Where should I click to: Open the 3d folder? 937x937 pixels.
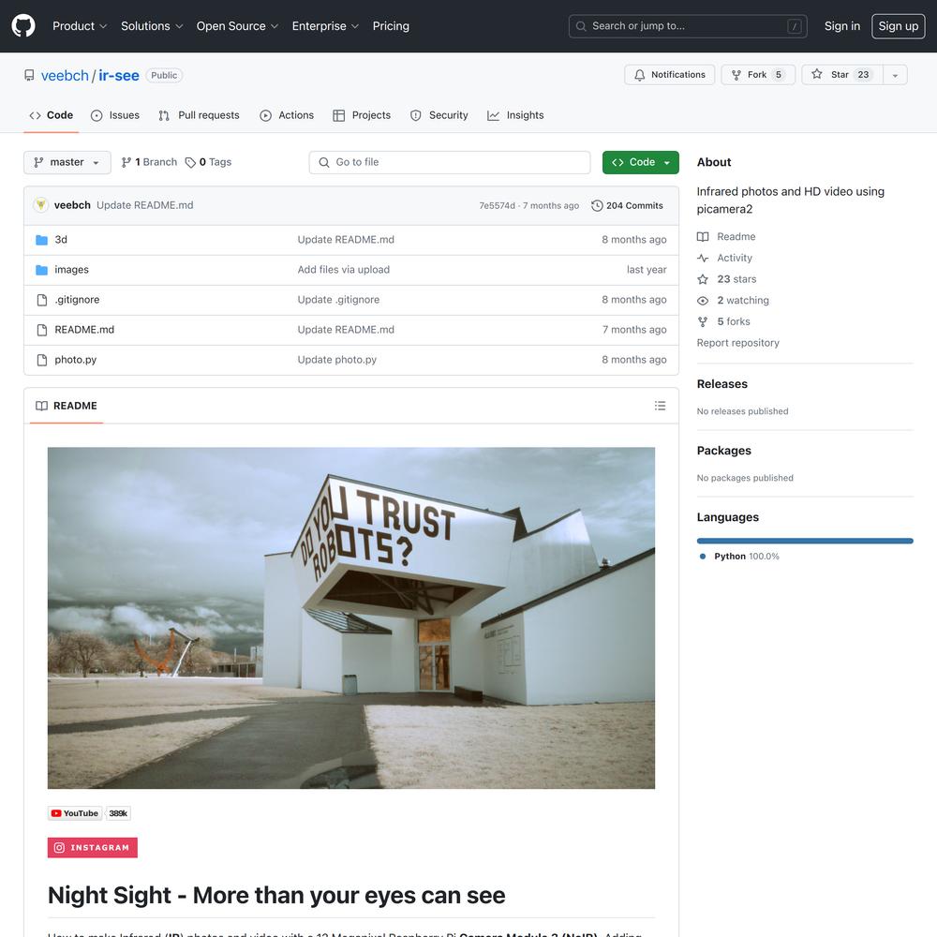tap(61, 240)
